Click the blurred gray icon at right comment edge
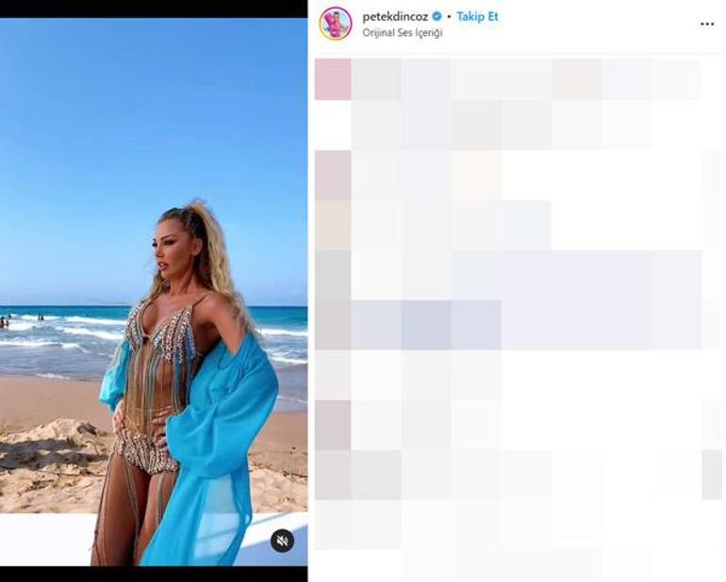 pos(712,475)
